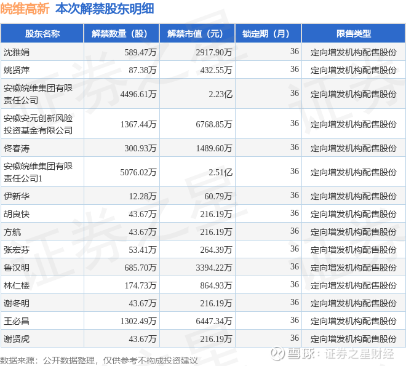Select the 股东名称 column header
Viewport: 406px width, 366px height.
[x=42, y=33]
